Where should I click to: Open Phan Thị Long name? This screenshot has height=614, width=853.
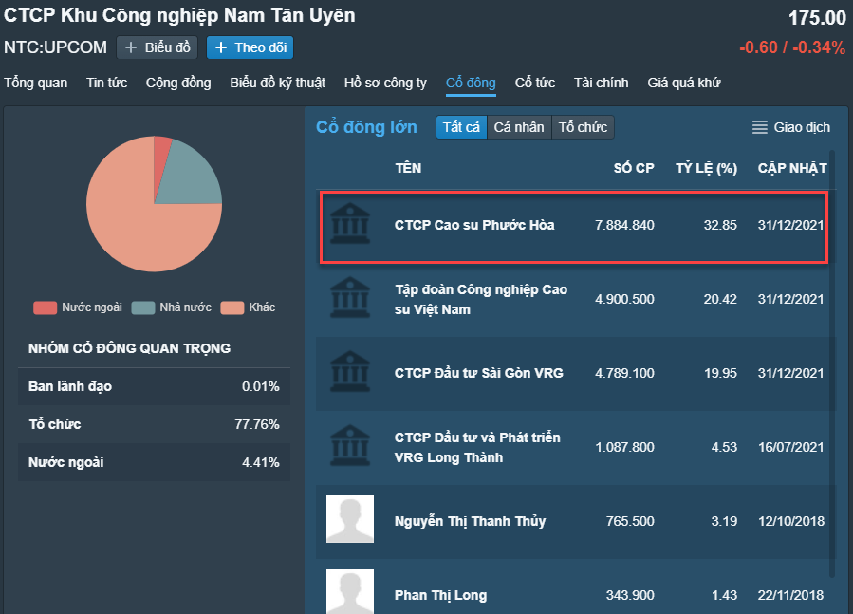440,595
